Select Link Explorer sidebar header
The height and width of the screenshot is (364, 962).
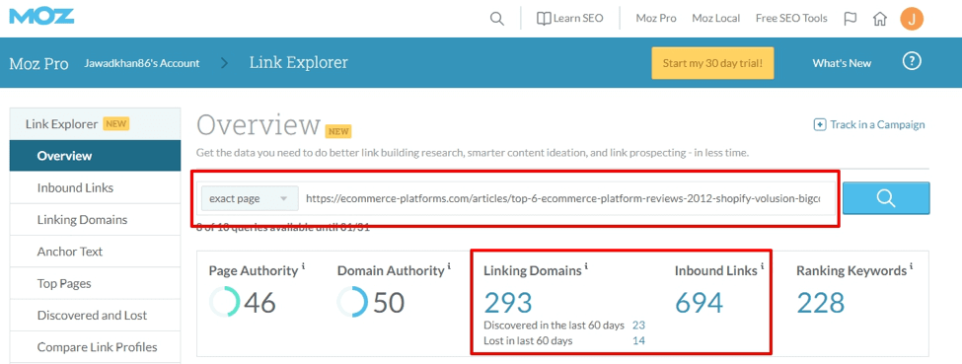tap(95, 124)
